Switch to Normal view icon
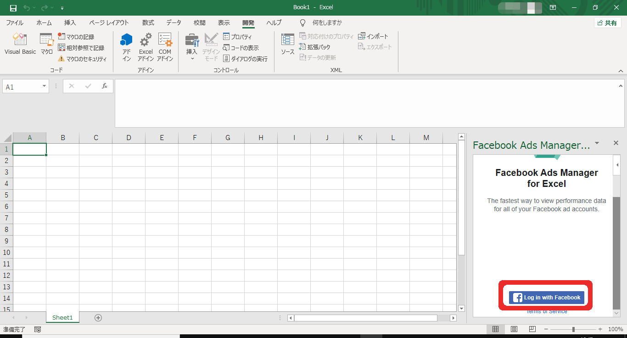Screen dimensions: 627x338 [x=496, y=329]
